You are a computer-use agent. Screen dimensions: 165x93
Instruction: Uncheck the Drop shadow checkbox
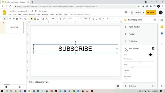click(153, 48)
